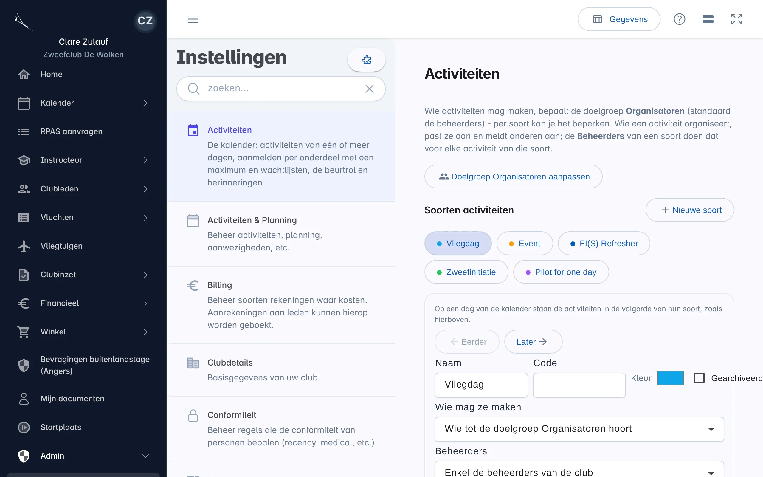Viewport: 763px width, 477px height.
Task: Select the Pilot for one day chip
Action: [561, 272]
